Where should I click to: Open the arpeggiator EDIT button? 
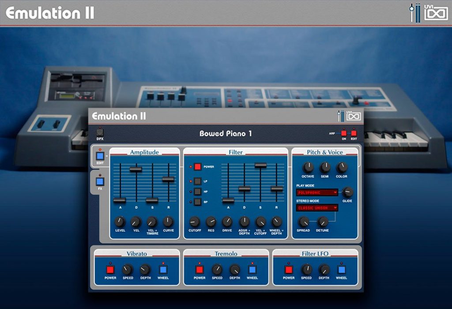click(354, 133)
